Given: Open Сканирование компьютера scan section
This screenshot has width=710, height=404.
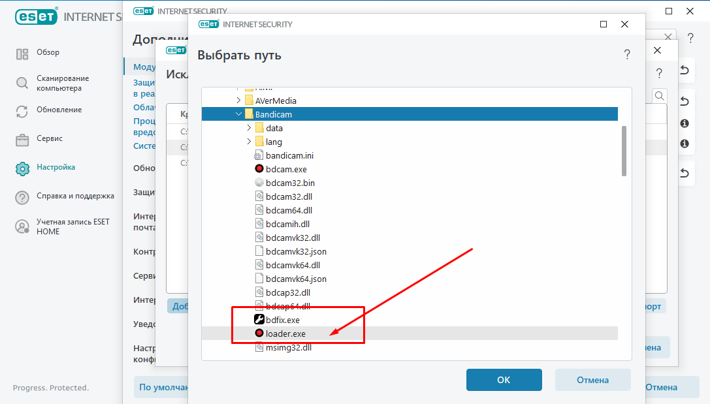Looking at the screenshot, I should pyautogui.click(x=63, y=84).
